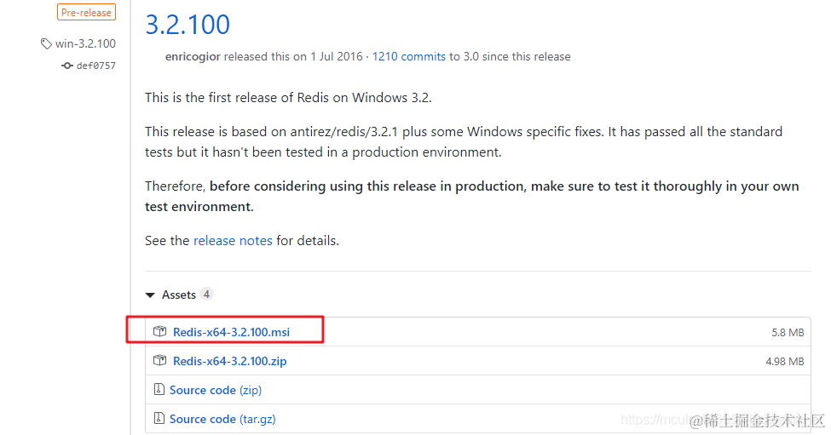Download Redis-x64-3.2.100.msi installer

pyautogui.click(x=230, y=331)
